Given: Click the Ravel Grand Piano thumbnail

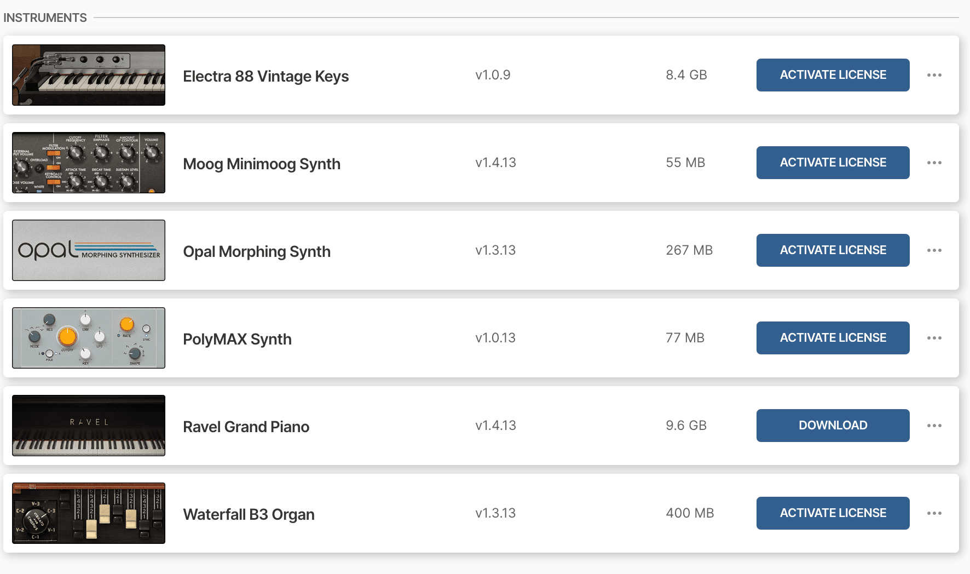Looking at the screenshot, I should 88,426.
